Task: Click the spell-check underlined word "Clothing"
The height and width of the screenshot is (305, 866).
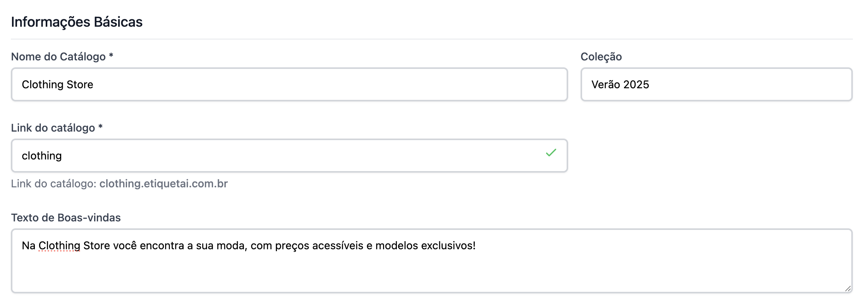Action: click(x=59, y=245)
